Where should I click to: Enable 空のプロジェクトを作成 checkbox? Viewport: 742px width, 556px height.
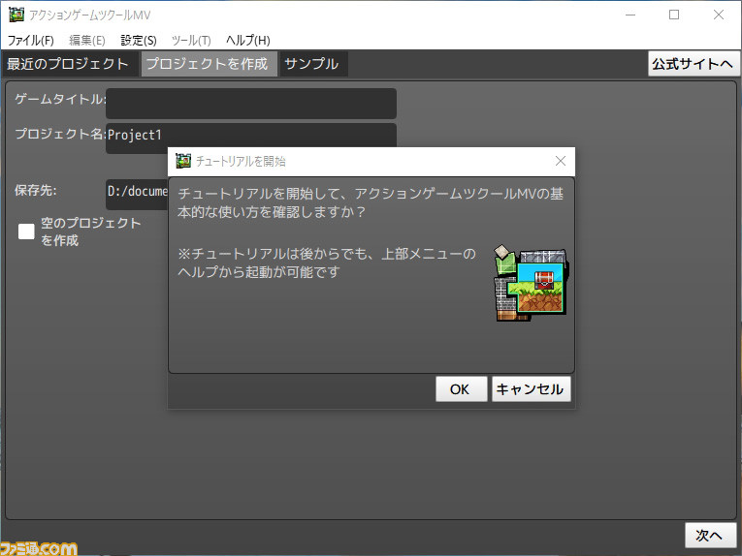26,232
